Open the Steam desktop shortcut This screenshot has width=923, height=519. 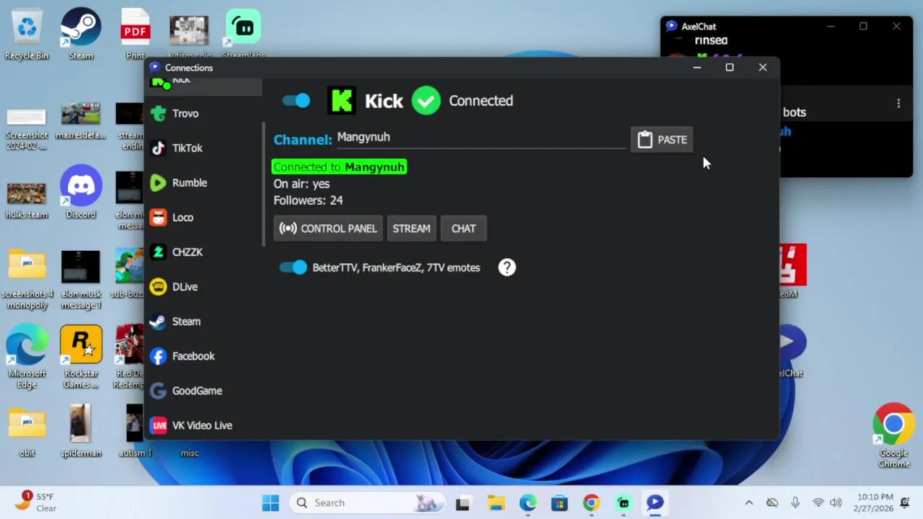(81, 34)
